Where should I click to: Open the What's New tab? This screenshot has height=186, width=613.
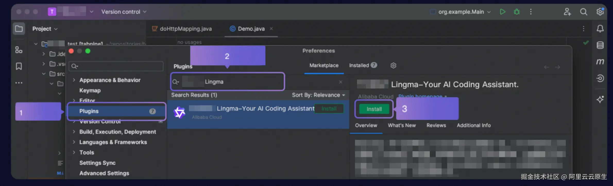click(402, 125)
